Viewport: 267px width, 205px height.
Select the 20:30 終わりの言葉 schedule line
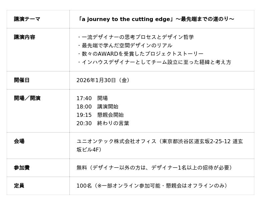tap(103, 123)
